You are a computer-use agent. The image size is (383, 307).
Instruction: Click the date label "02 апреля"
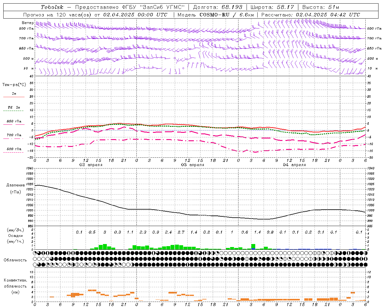(91, 165)
